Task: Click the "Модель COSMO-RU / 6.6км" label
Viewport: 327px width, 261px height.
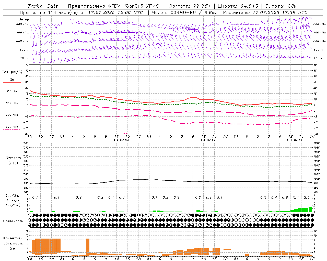Action: point(184,12)
